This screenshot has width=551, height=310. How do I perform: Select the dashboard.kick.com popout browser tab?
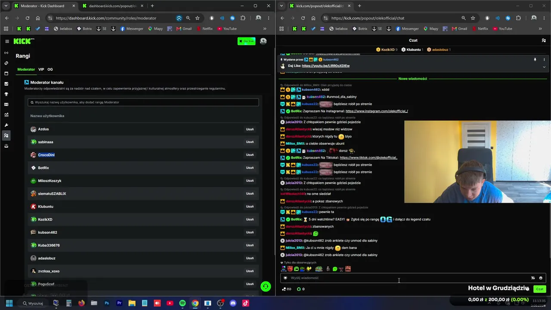coord(113,6)
